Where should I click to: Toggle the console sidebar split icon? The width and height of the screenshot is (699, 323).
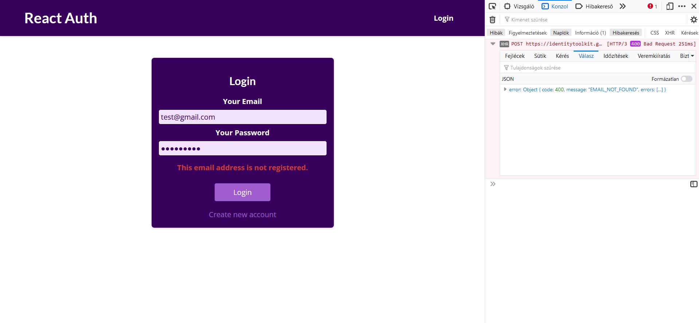tap(694, 184)
